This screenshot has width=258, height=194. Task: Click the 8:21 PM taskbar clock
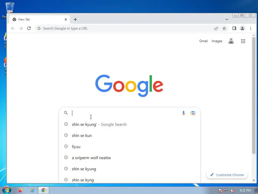click(245, 190)
